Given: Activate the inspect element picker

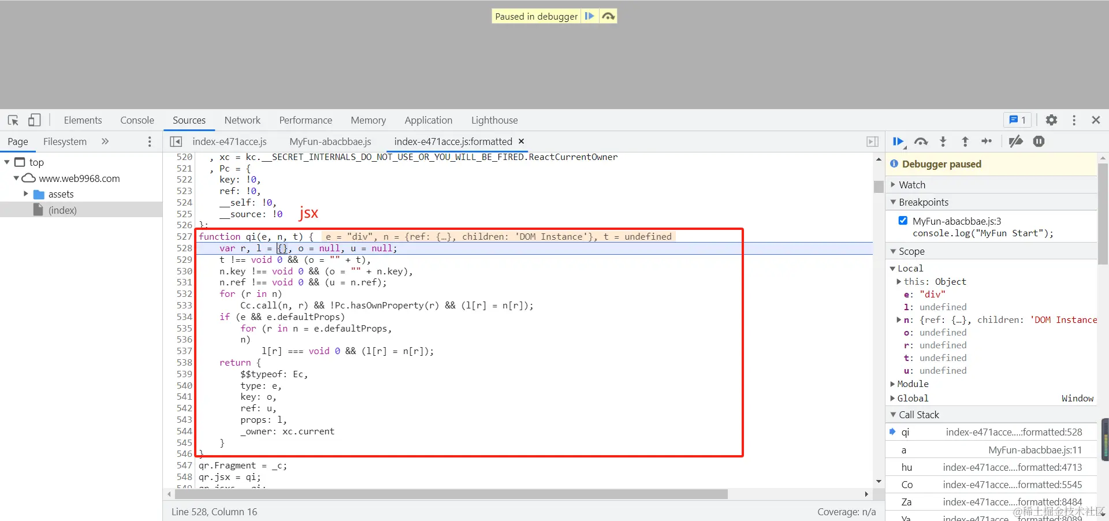Looking at the screenshot, I should [x=13, y=120].
